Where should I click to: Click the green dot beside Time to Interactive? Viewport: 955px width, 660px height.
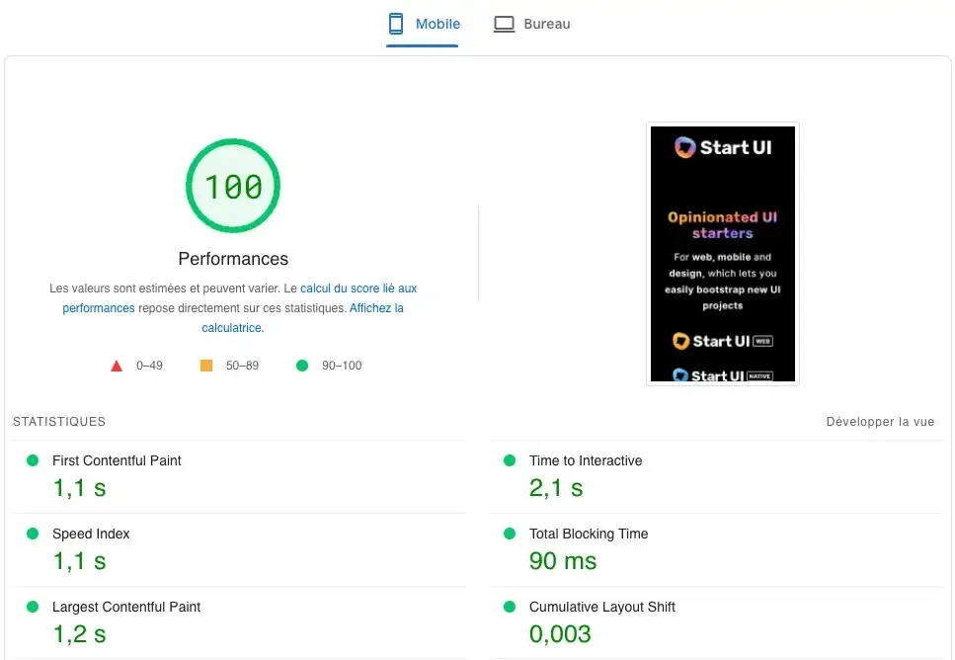510,460
